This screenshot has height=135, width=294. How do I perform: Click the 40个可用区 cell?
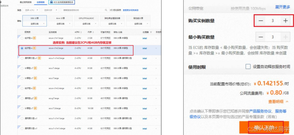tap(105, 98)
